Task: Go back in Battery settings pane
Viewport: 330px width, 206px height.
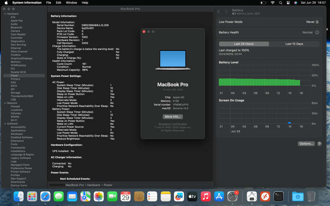Action: (x=219, y=12)
